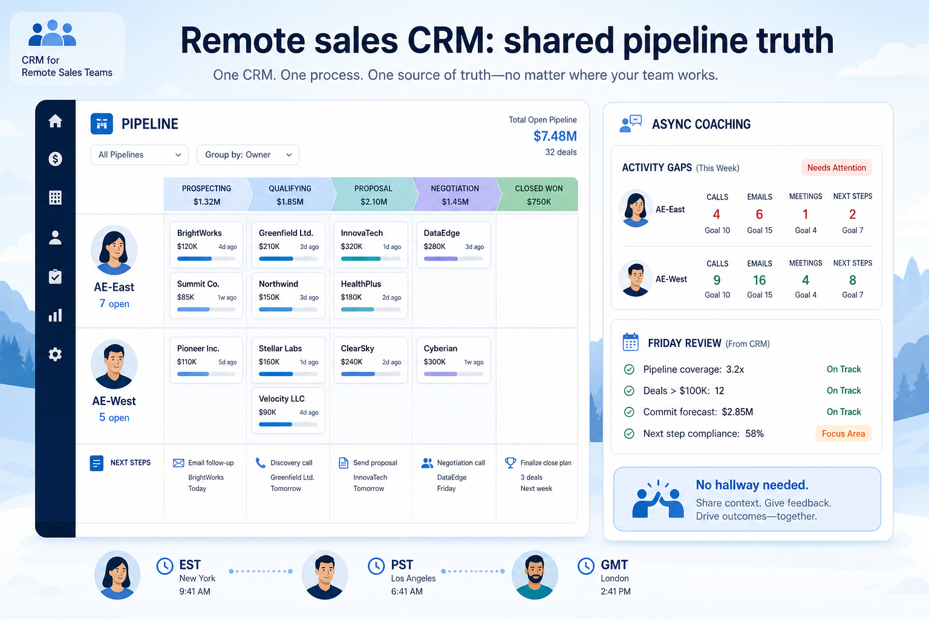
Task: Click the Finalize close plan trophy icon
Action: [510, 463]
